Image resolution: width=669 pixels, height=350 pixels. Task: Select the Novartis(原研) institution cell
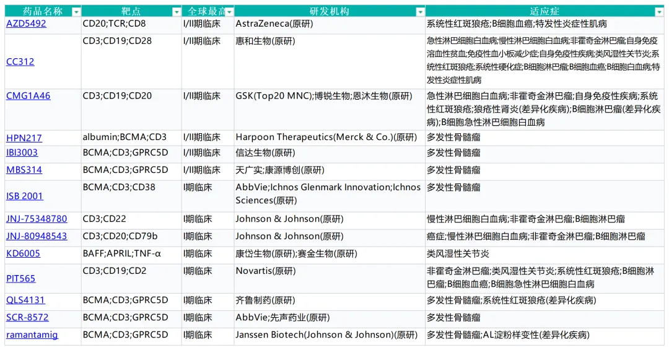click(266, 271)
